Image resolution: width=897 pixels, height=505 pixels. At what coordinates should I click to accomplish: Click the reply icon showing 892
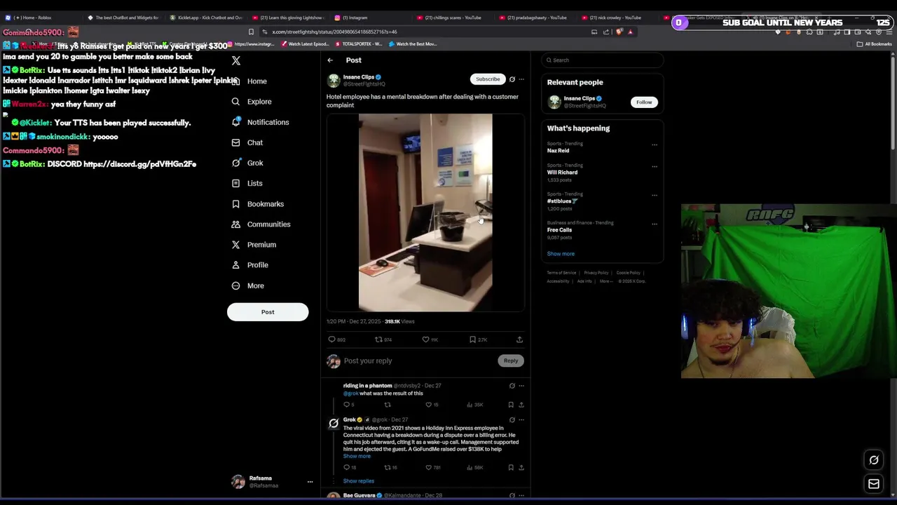[332, 339]
